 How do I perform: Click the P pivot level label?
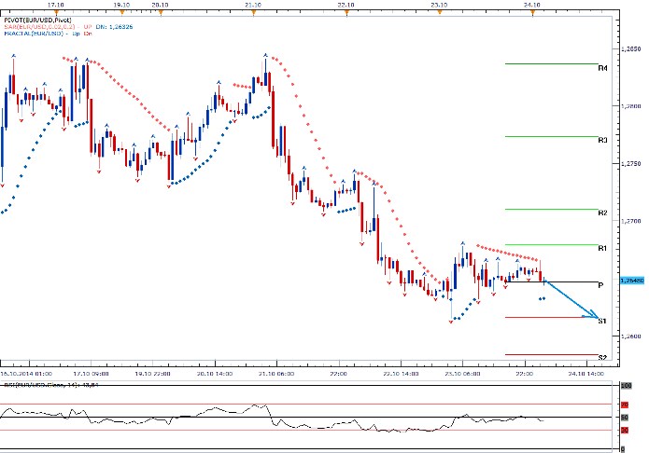tap(600, 285)
